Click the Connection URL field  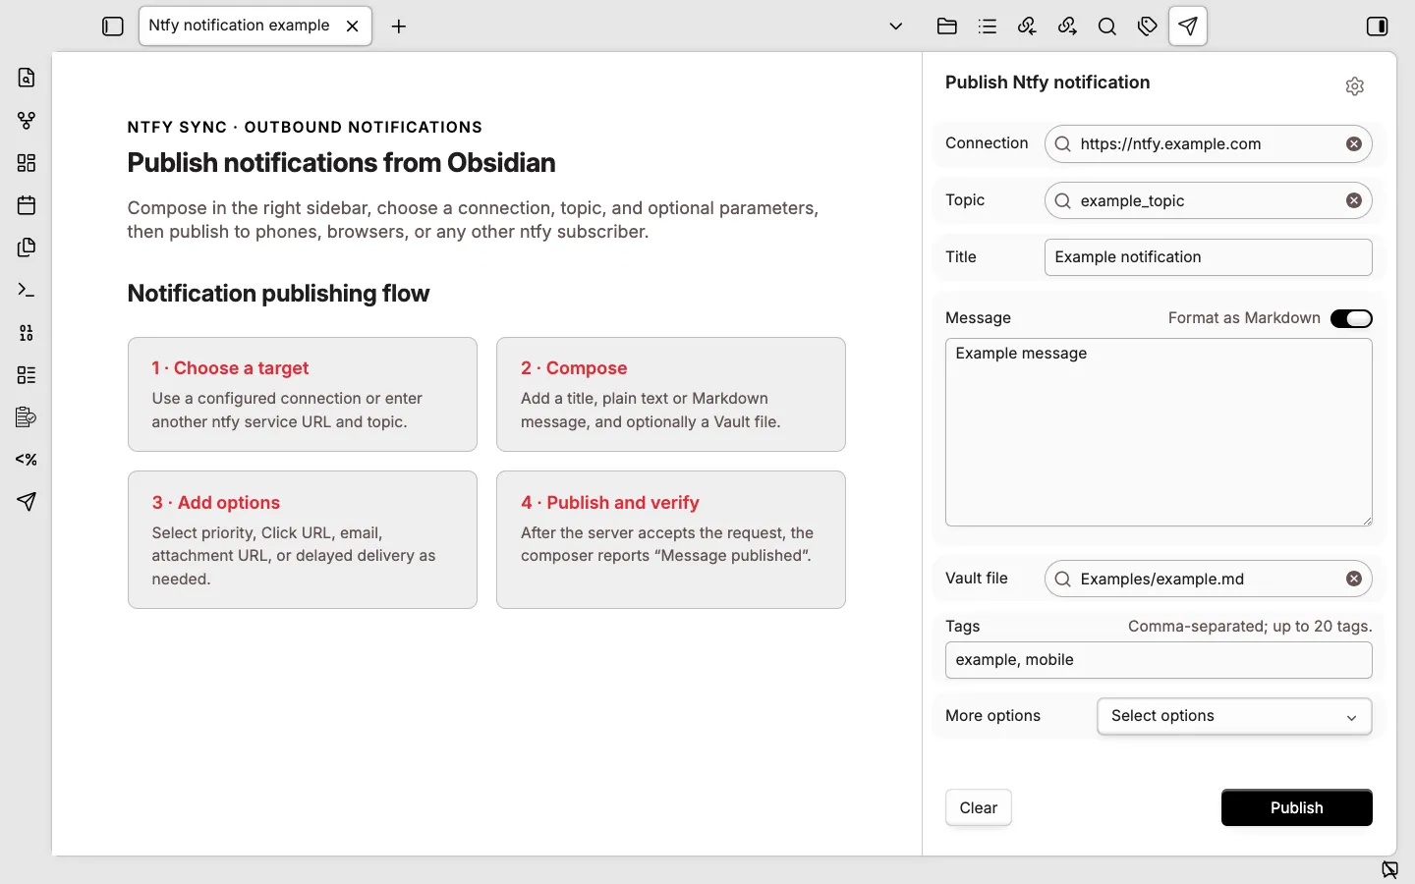(1209, 144)
